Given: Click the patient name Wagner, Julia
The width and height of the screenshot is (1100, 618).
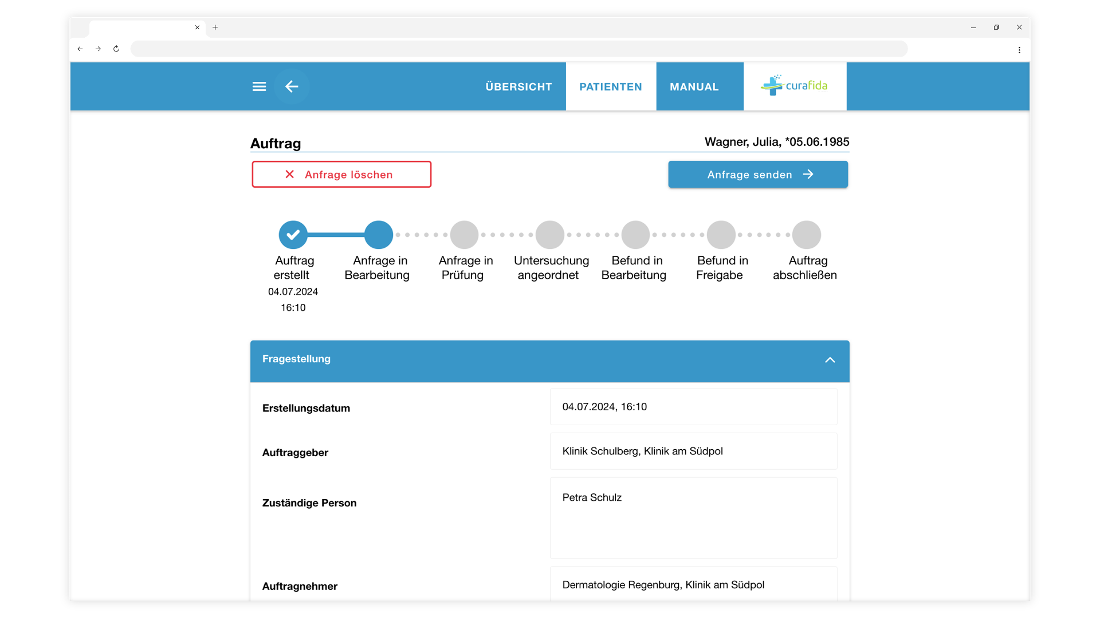Looking at the screenshot, I should tap(777, 142).
